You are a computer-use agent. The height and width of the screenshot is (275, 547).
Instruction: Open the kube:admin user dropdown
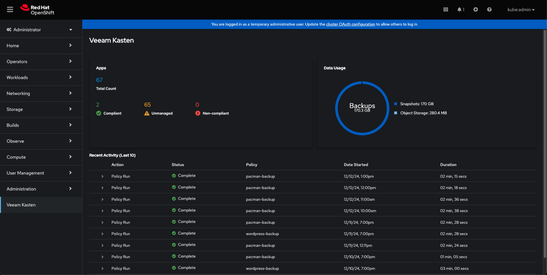click(521, 9)
